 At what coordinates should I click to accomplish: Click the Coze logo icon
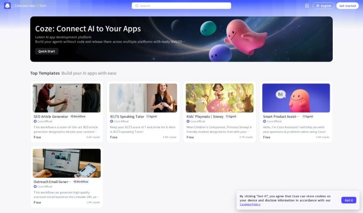click(8, 6)
